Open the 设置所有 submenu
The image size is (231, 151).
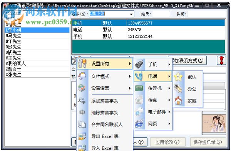(x=104, y=63)
